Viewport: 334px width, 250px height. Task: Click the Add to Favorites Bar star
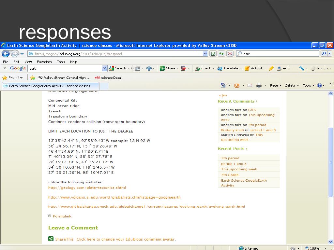coord(33,77)
